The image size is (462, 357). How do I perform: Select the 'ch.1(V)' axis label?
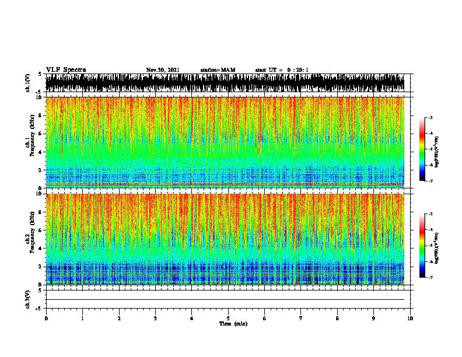(28, 83)
